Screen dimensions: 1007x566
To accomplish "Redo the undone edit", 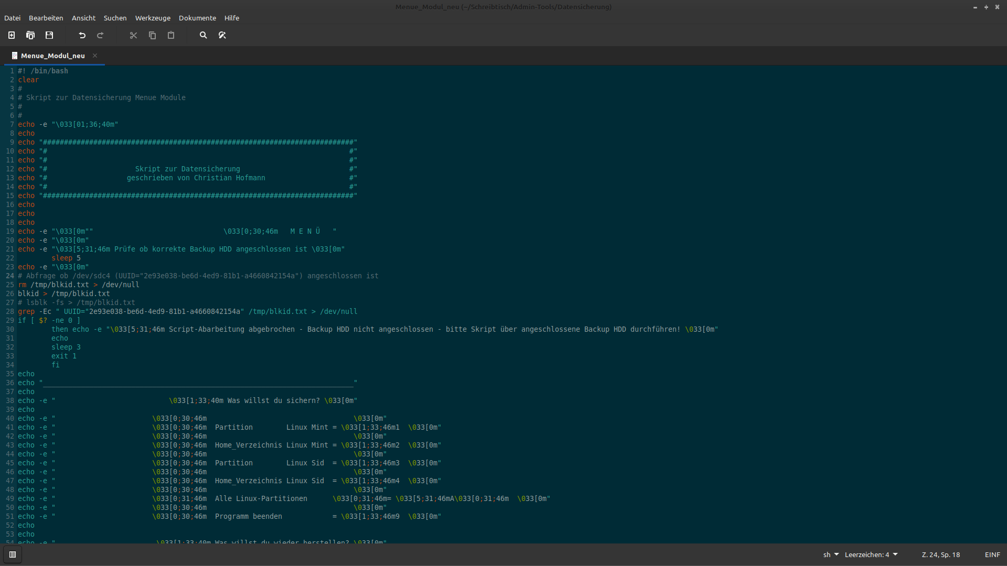I will (x=100, y=35).
